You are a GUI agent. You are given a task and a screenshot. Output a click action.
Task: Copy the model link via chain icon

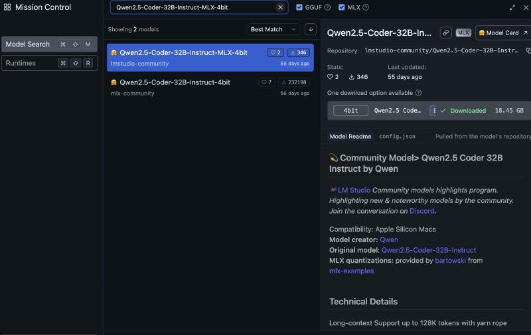(x=445, y=33)
